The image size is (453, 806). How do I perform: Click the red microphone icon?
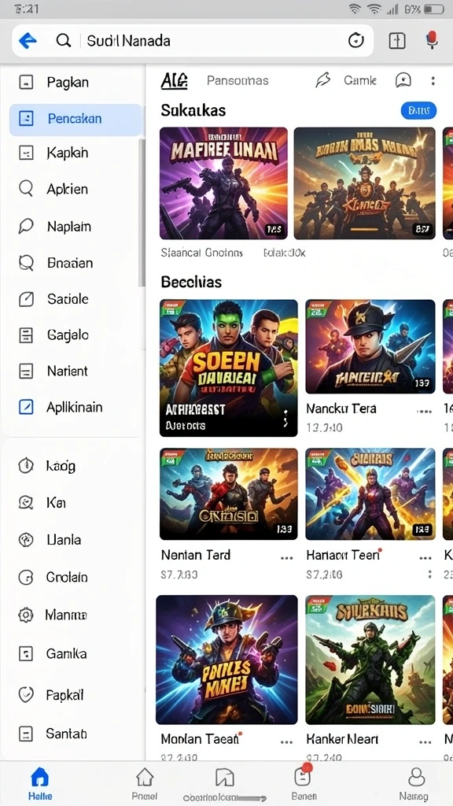[x=433, y=39]
